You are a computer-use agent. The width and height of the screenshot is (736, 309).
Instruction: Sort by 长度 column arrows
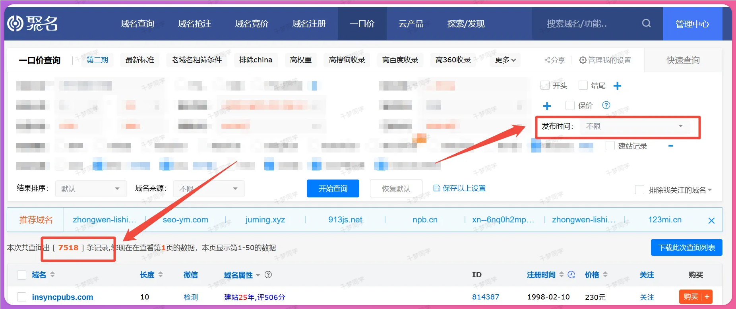coord(161,274)
